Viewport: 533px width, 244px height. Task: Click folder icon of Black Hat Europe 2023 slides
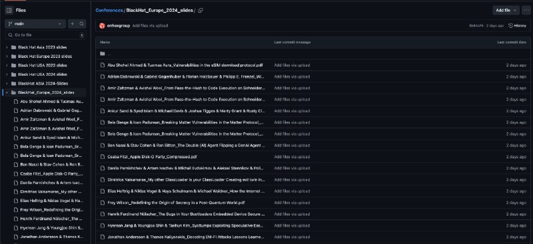13,57
